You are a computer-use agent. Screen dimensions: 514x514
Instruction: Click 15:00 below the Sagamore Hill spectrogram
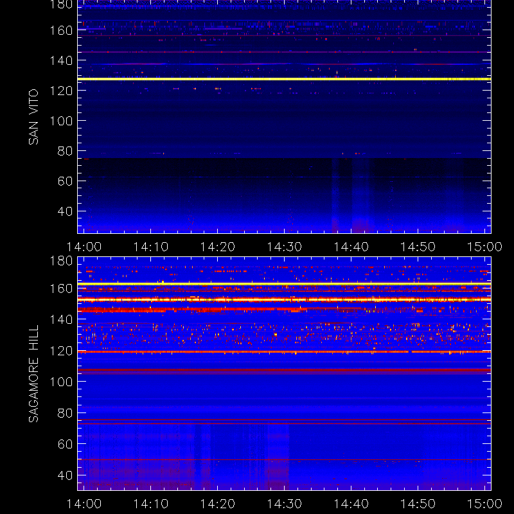point(485,504)
